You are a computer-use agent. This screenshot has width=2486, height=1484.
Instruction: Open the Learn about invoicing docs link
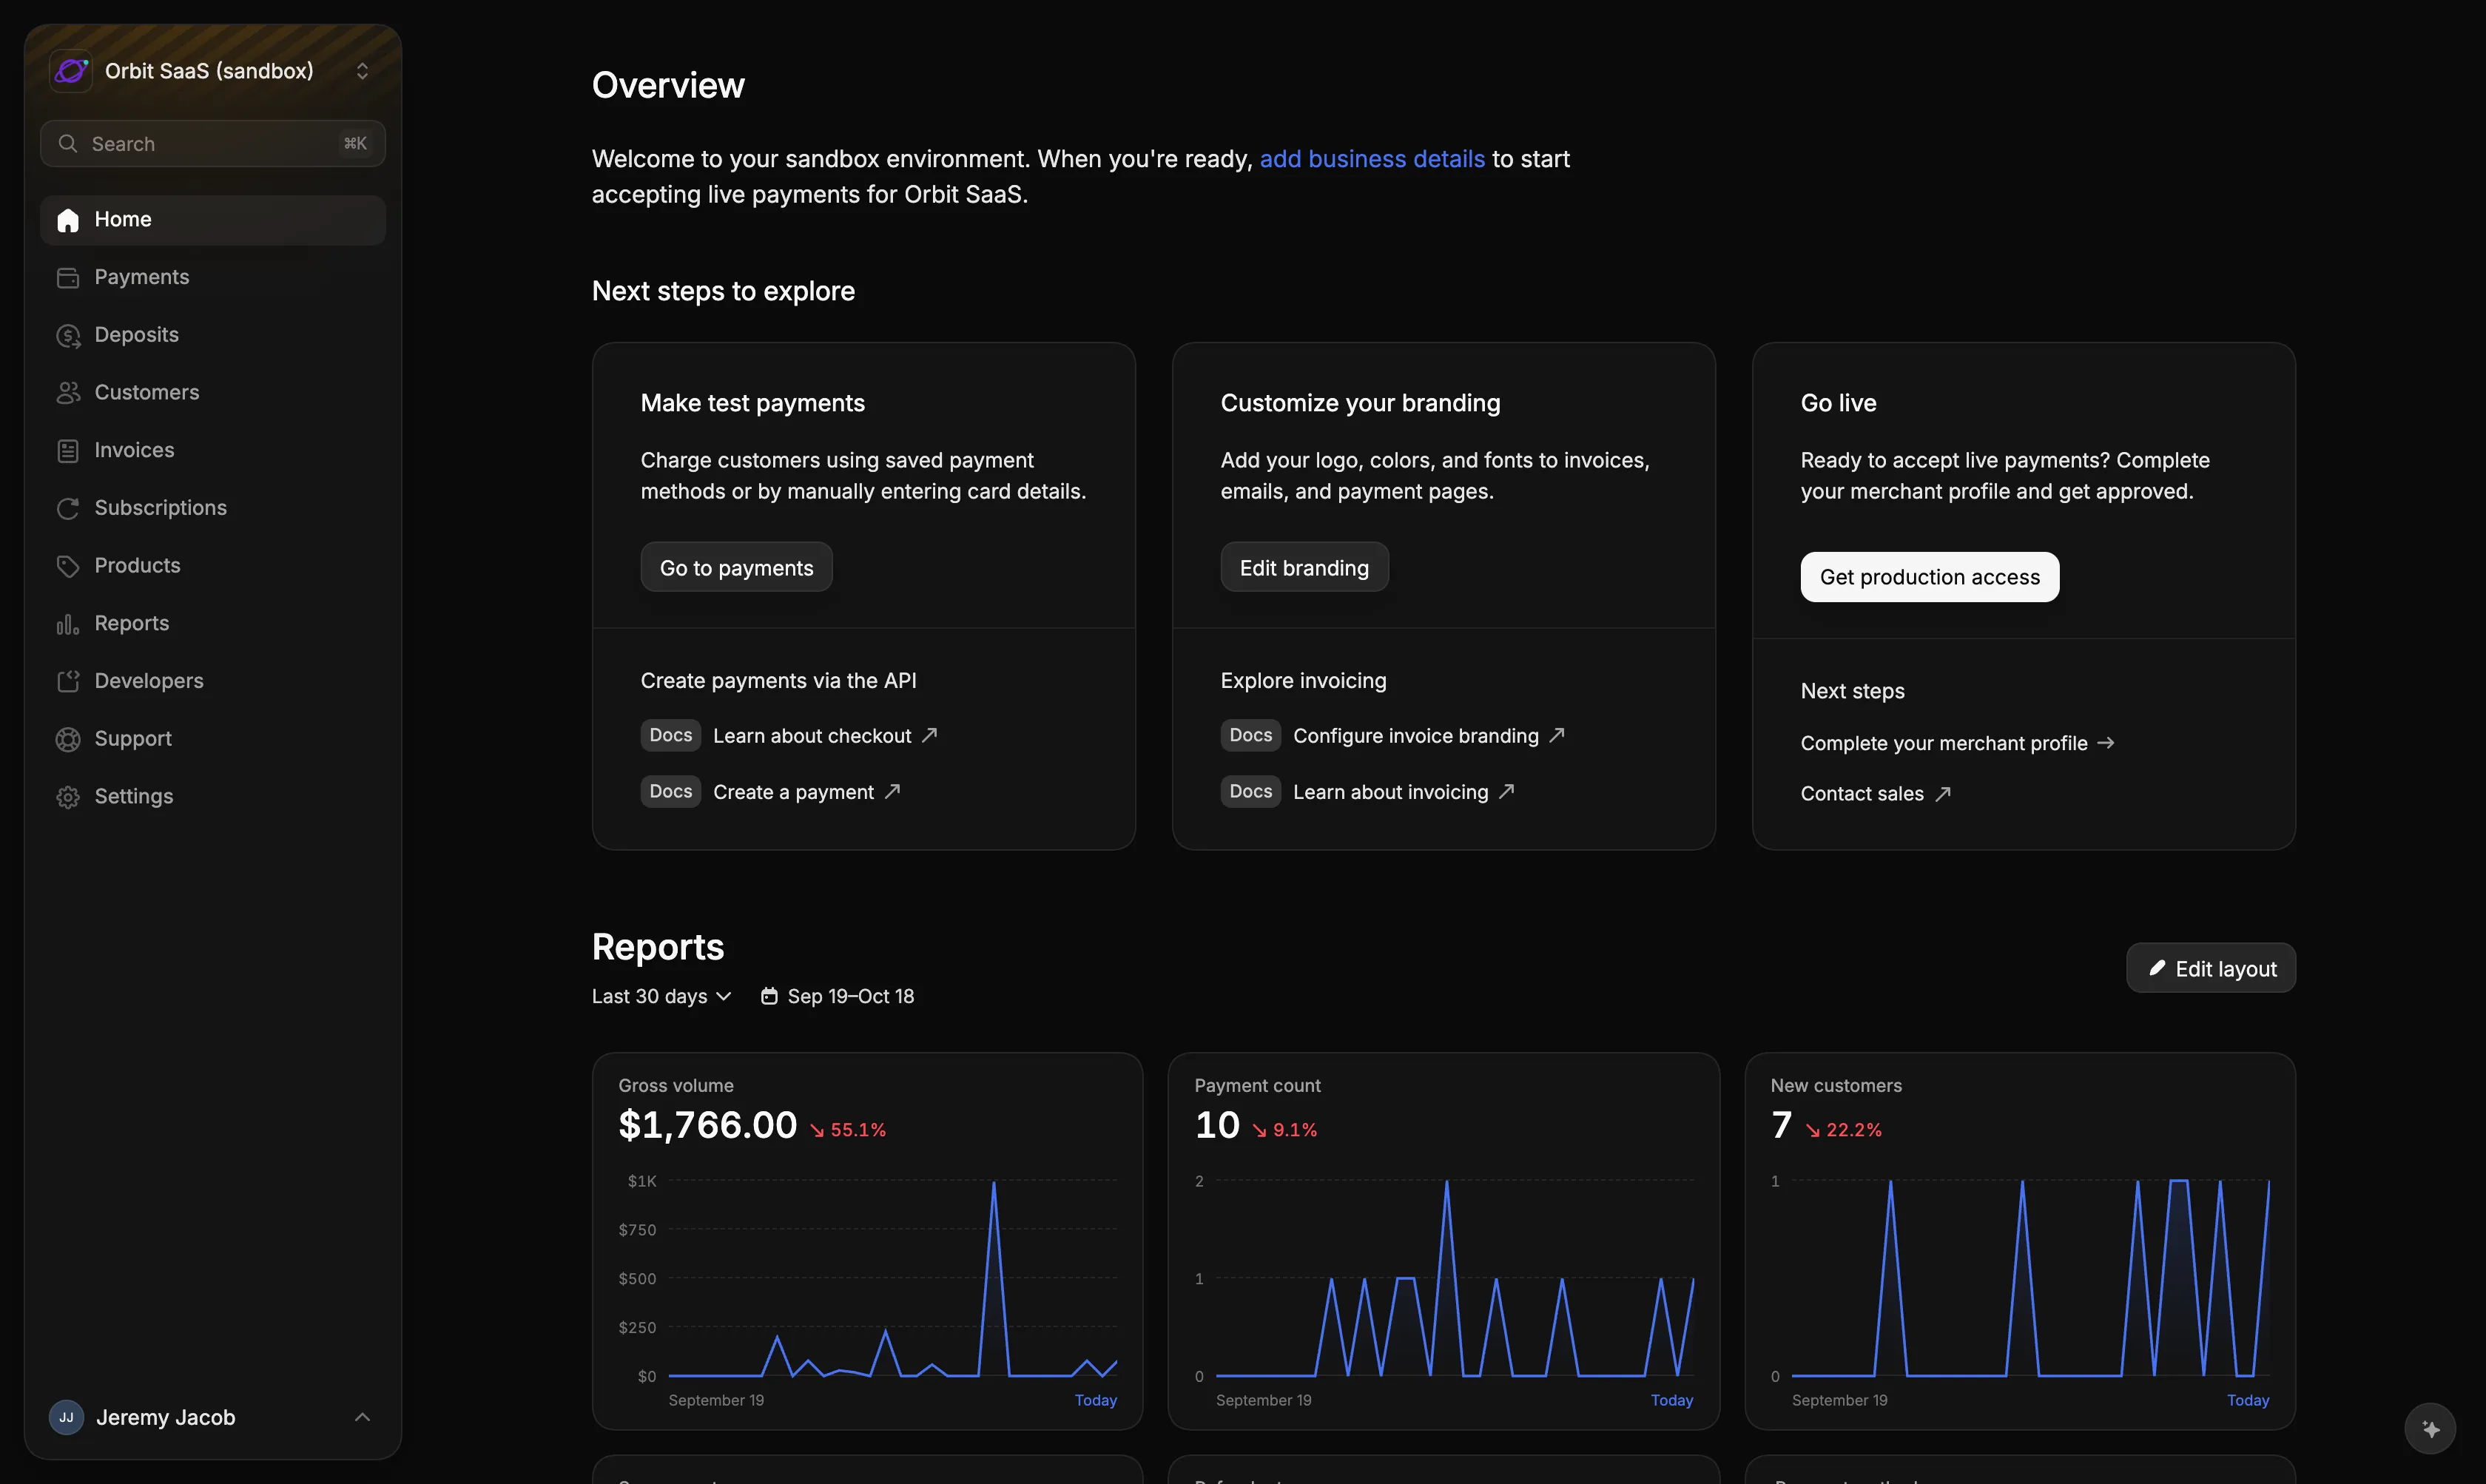[1404, 791]
